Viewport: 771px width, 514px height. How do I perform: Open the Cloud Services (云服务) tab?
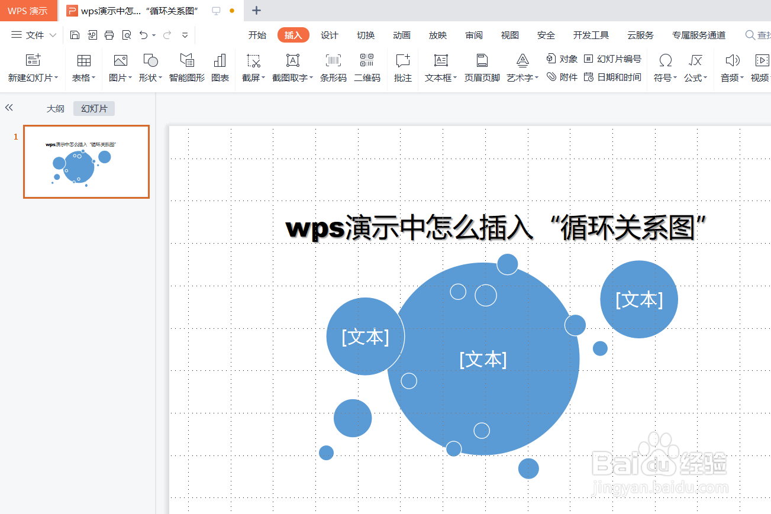point(641,35)
